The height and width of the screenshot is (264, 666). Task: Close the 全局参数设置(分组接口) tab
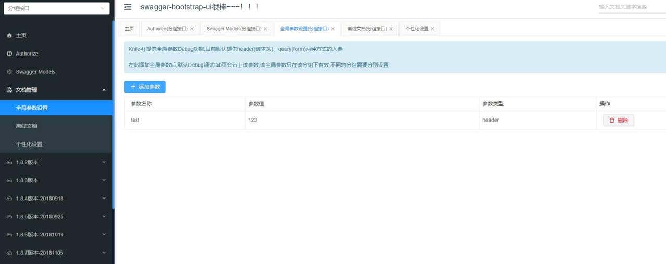[x=332, y=29]
